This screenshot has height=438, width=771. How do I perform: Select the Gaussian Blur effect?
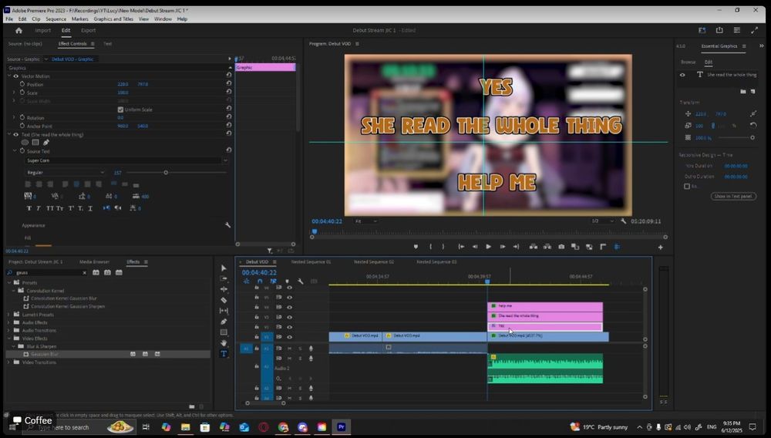(44, 354)
